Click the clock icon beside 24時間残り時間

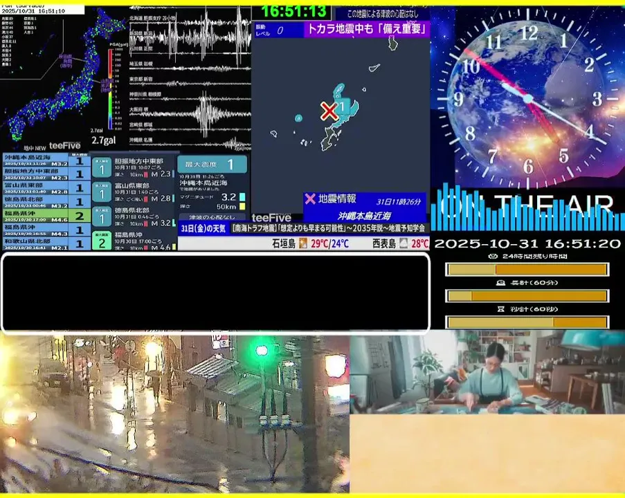point(493,256)
